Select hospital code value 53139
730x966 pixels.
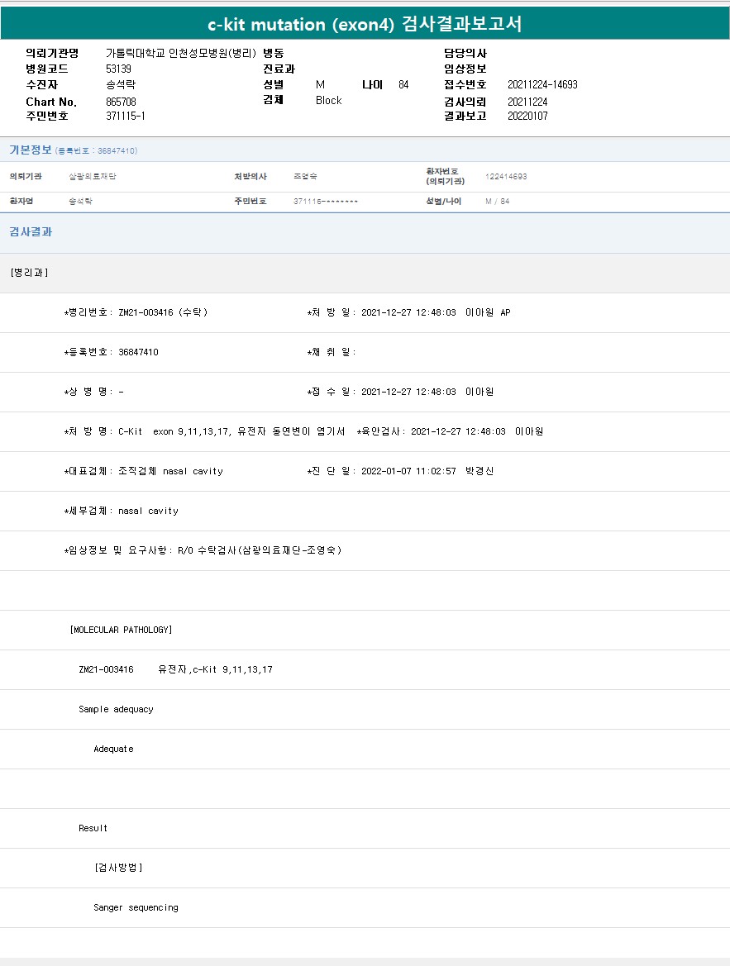(118, 69)
